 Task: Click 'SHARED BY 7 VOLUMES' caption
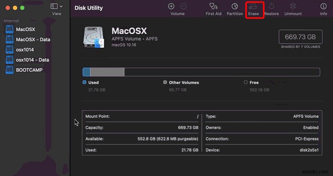click(301, 47)
